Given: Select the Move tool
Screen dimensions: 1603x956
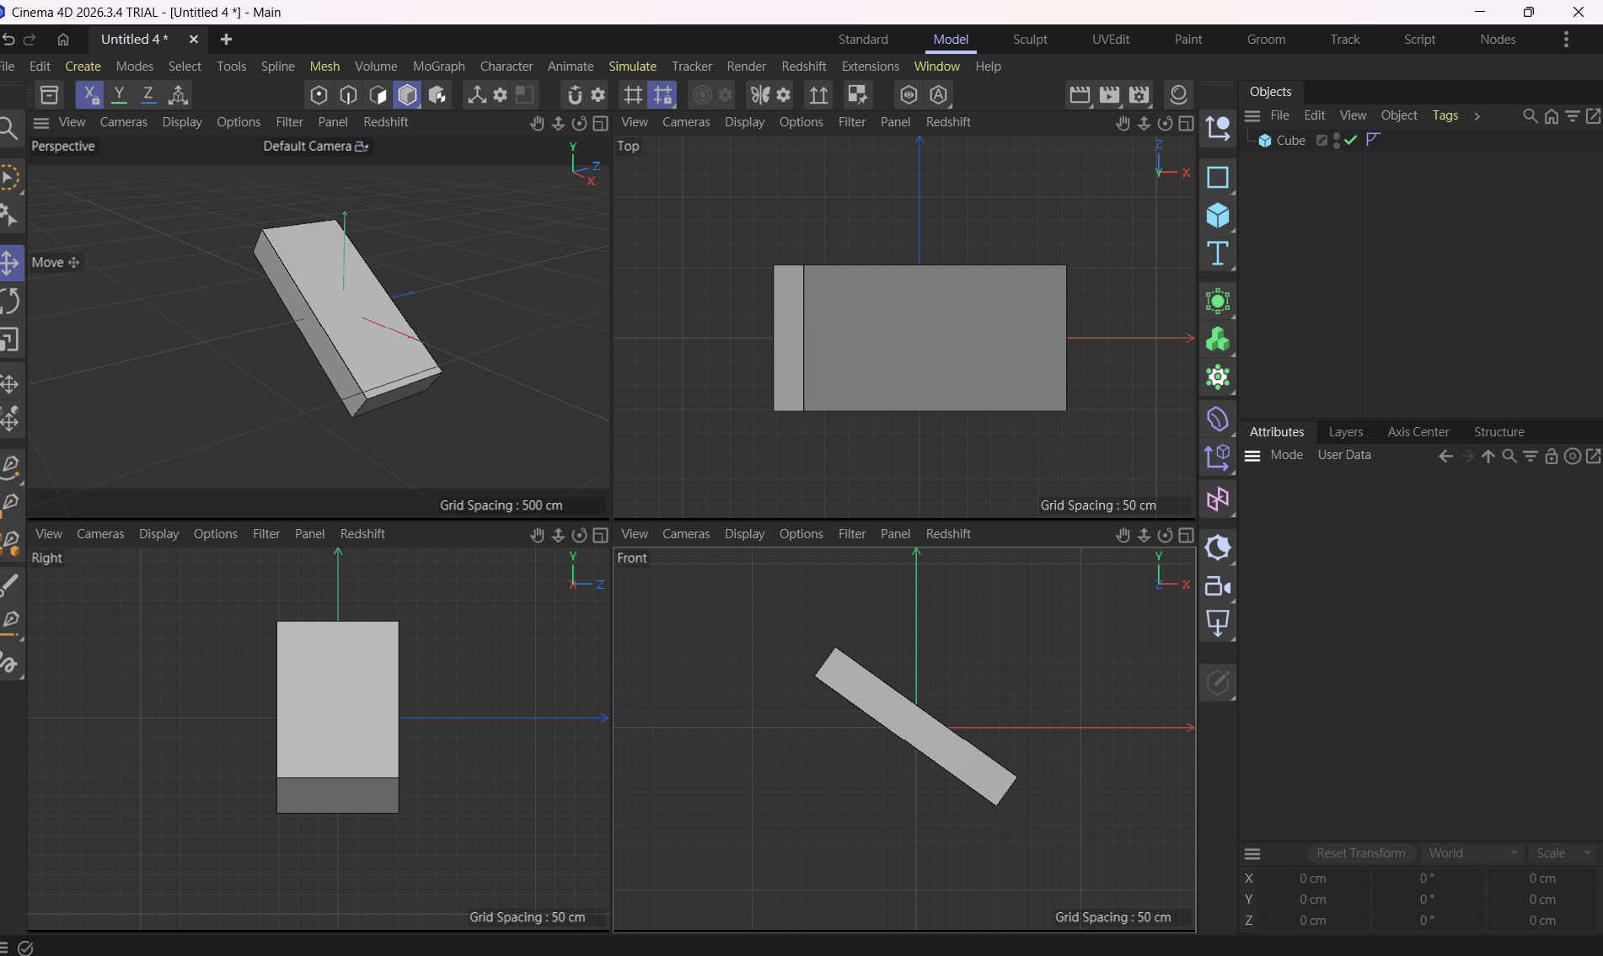Looking at the screenshot, I should coord(10,263).
